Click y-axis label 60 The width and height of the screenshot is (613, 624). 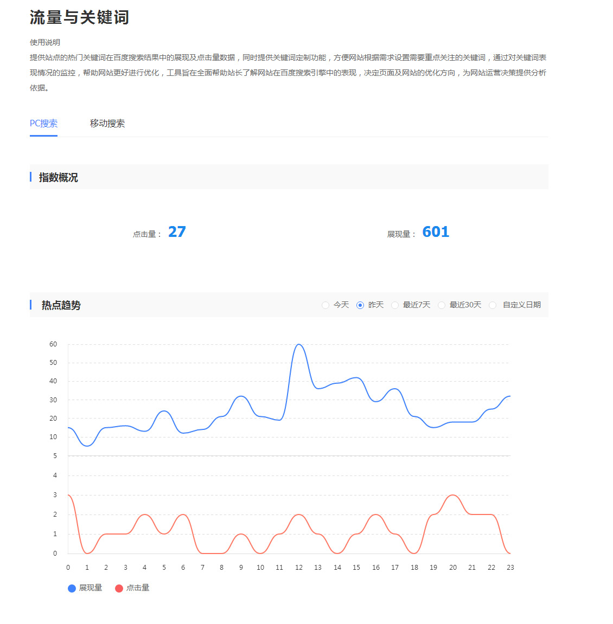coord(53,344)
